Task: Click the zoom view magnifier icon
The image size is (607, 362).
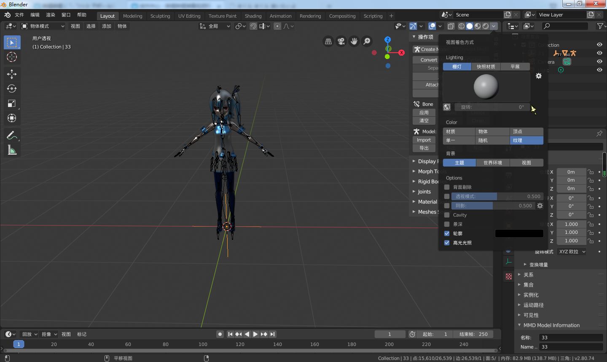Action: (x=367, y=41)
